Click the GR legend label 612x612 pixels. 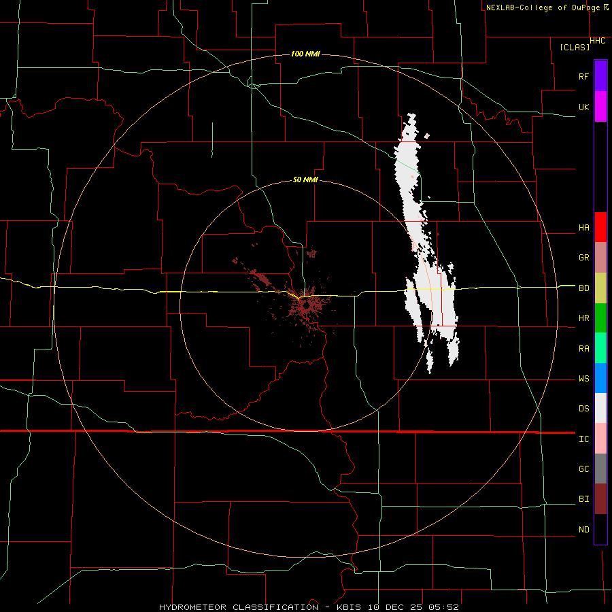click(x=583, y=258)
